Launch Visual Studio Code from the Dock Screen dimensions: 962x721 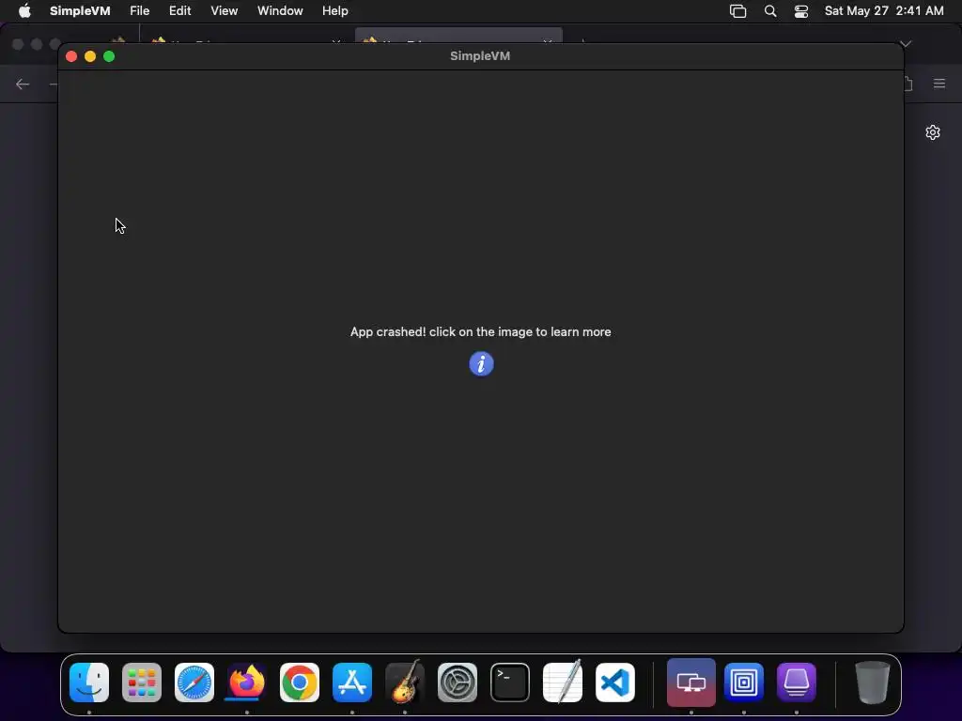[x=615, y=683]
